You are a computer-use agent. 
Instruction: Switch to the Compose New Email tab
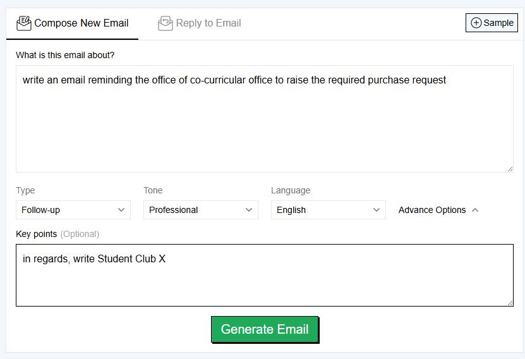point(81,23)
